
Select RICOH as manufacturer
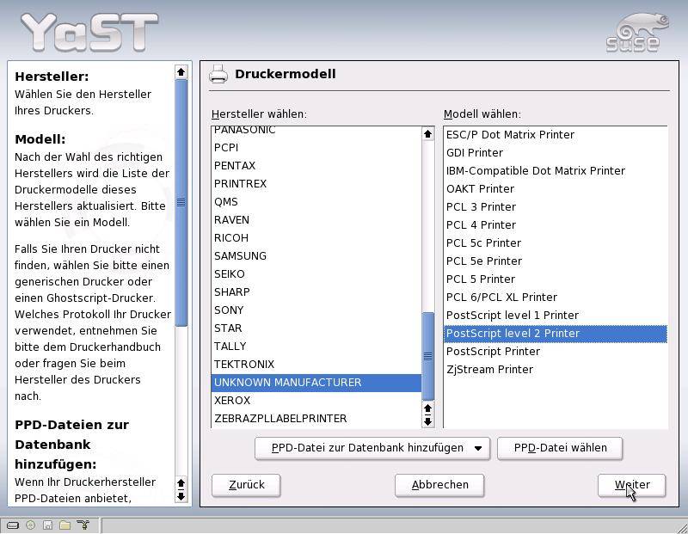(x=316, y=238)
